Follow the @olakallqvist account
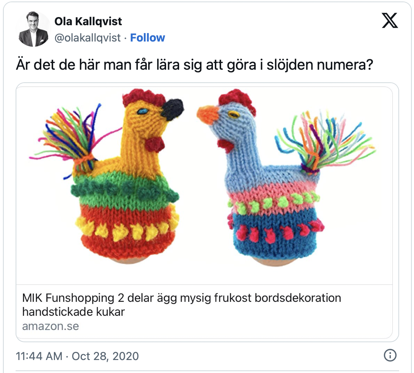This screenshot has height=373, width=414. (148, 38)
